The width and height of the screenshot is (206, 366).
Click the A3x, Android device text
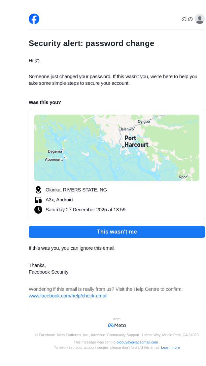pyautogui.click(x=59, y=200)
